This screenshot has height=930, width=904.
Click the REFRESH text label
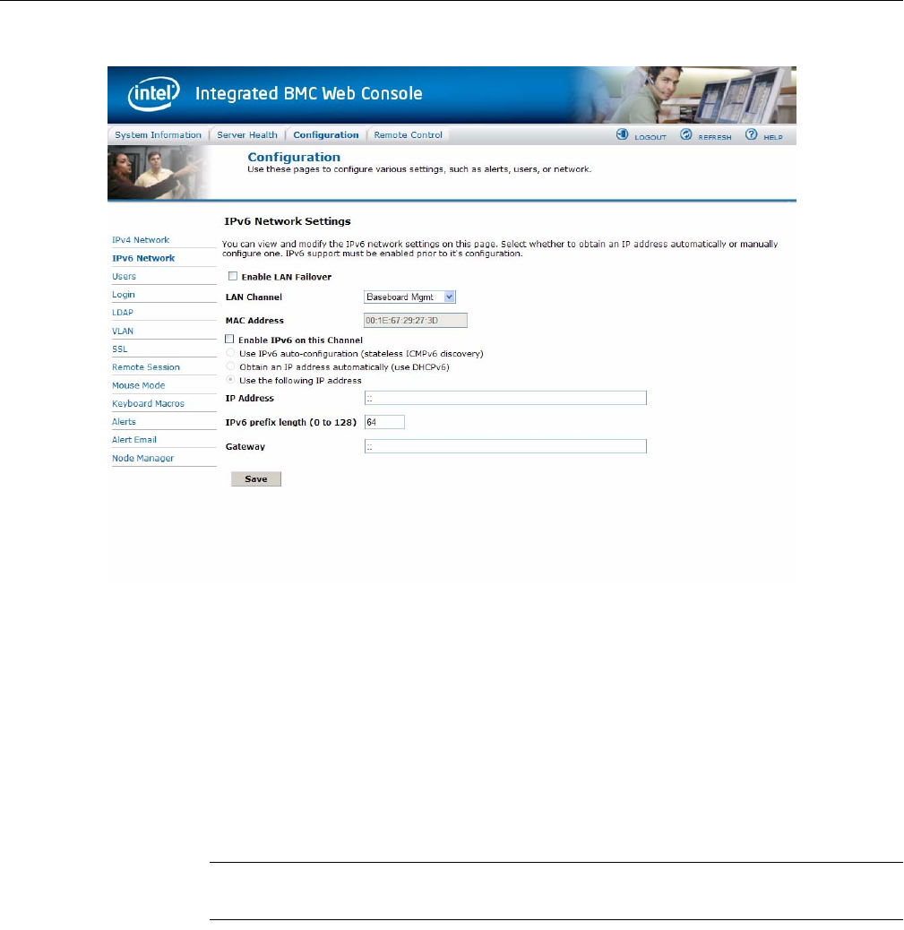click(715, 137)
